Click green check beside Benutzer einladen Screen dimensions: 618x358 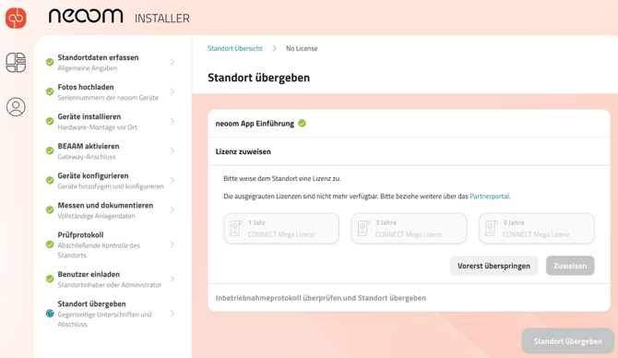[x=50, y=280]
